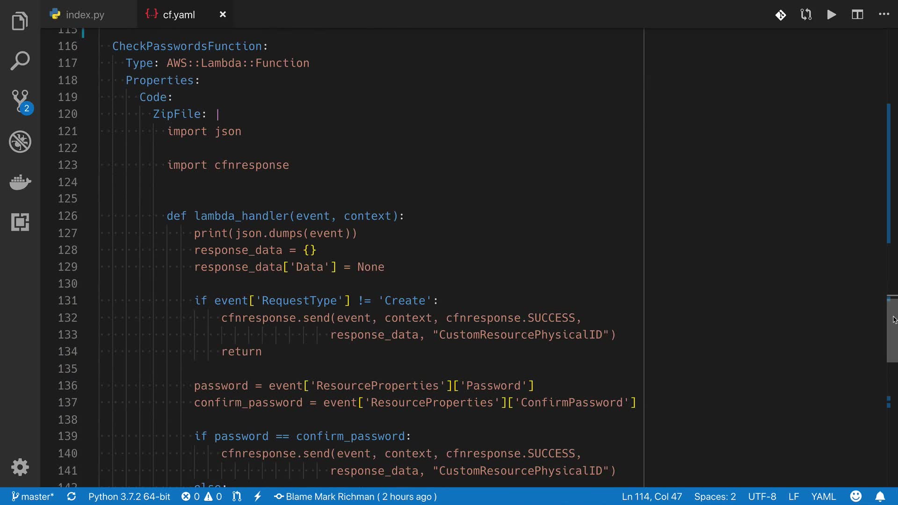Screen dimensions: 898x505
Task: Select the master branch in the status bar
Action: point(32,497)
